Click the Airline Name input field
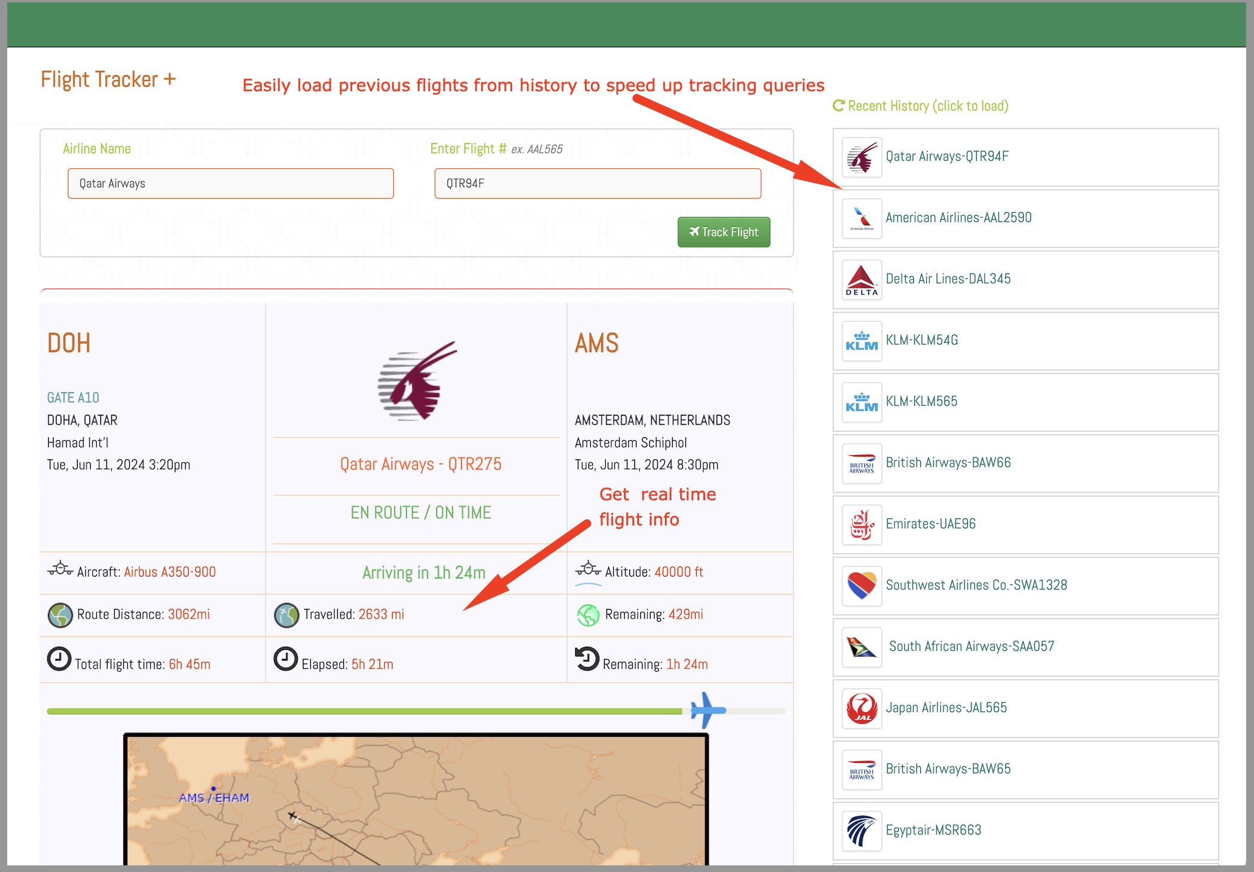Image resolution: width=1254 pixels, height=872 pixels. pos(230,183)
